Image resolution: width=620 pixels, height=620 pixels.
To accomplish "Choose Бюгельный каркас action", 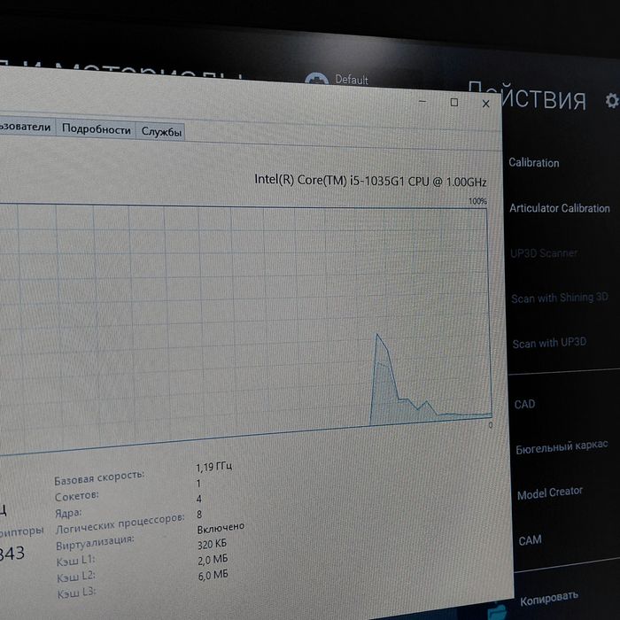I will coord(562,446).
